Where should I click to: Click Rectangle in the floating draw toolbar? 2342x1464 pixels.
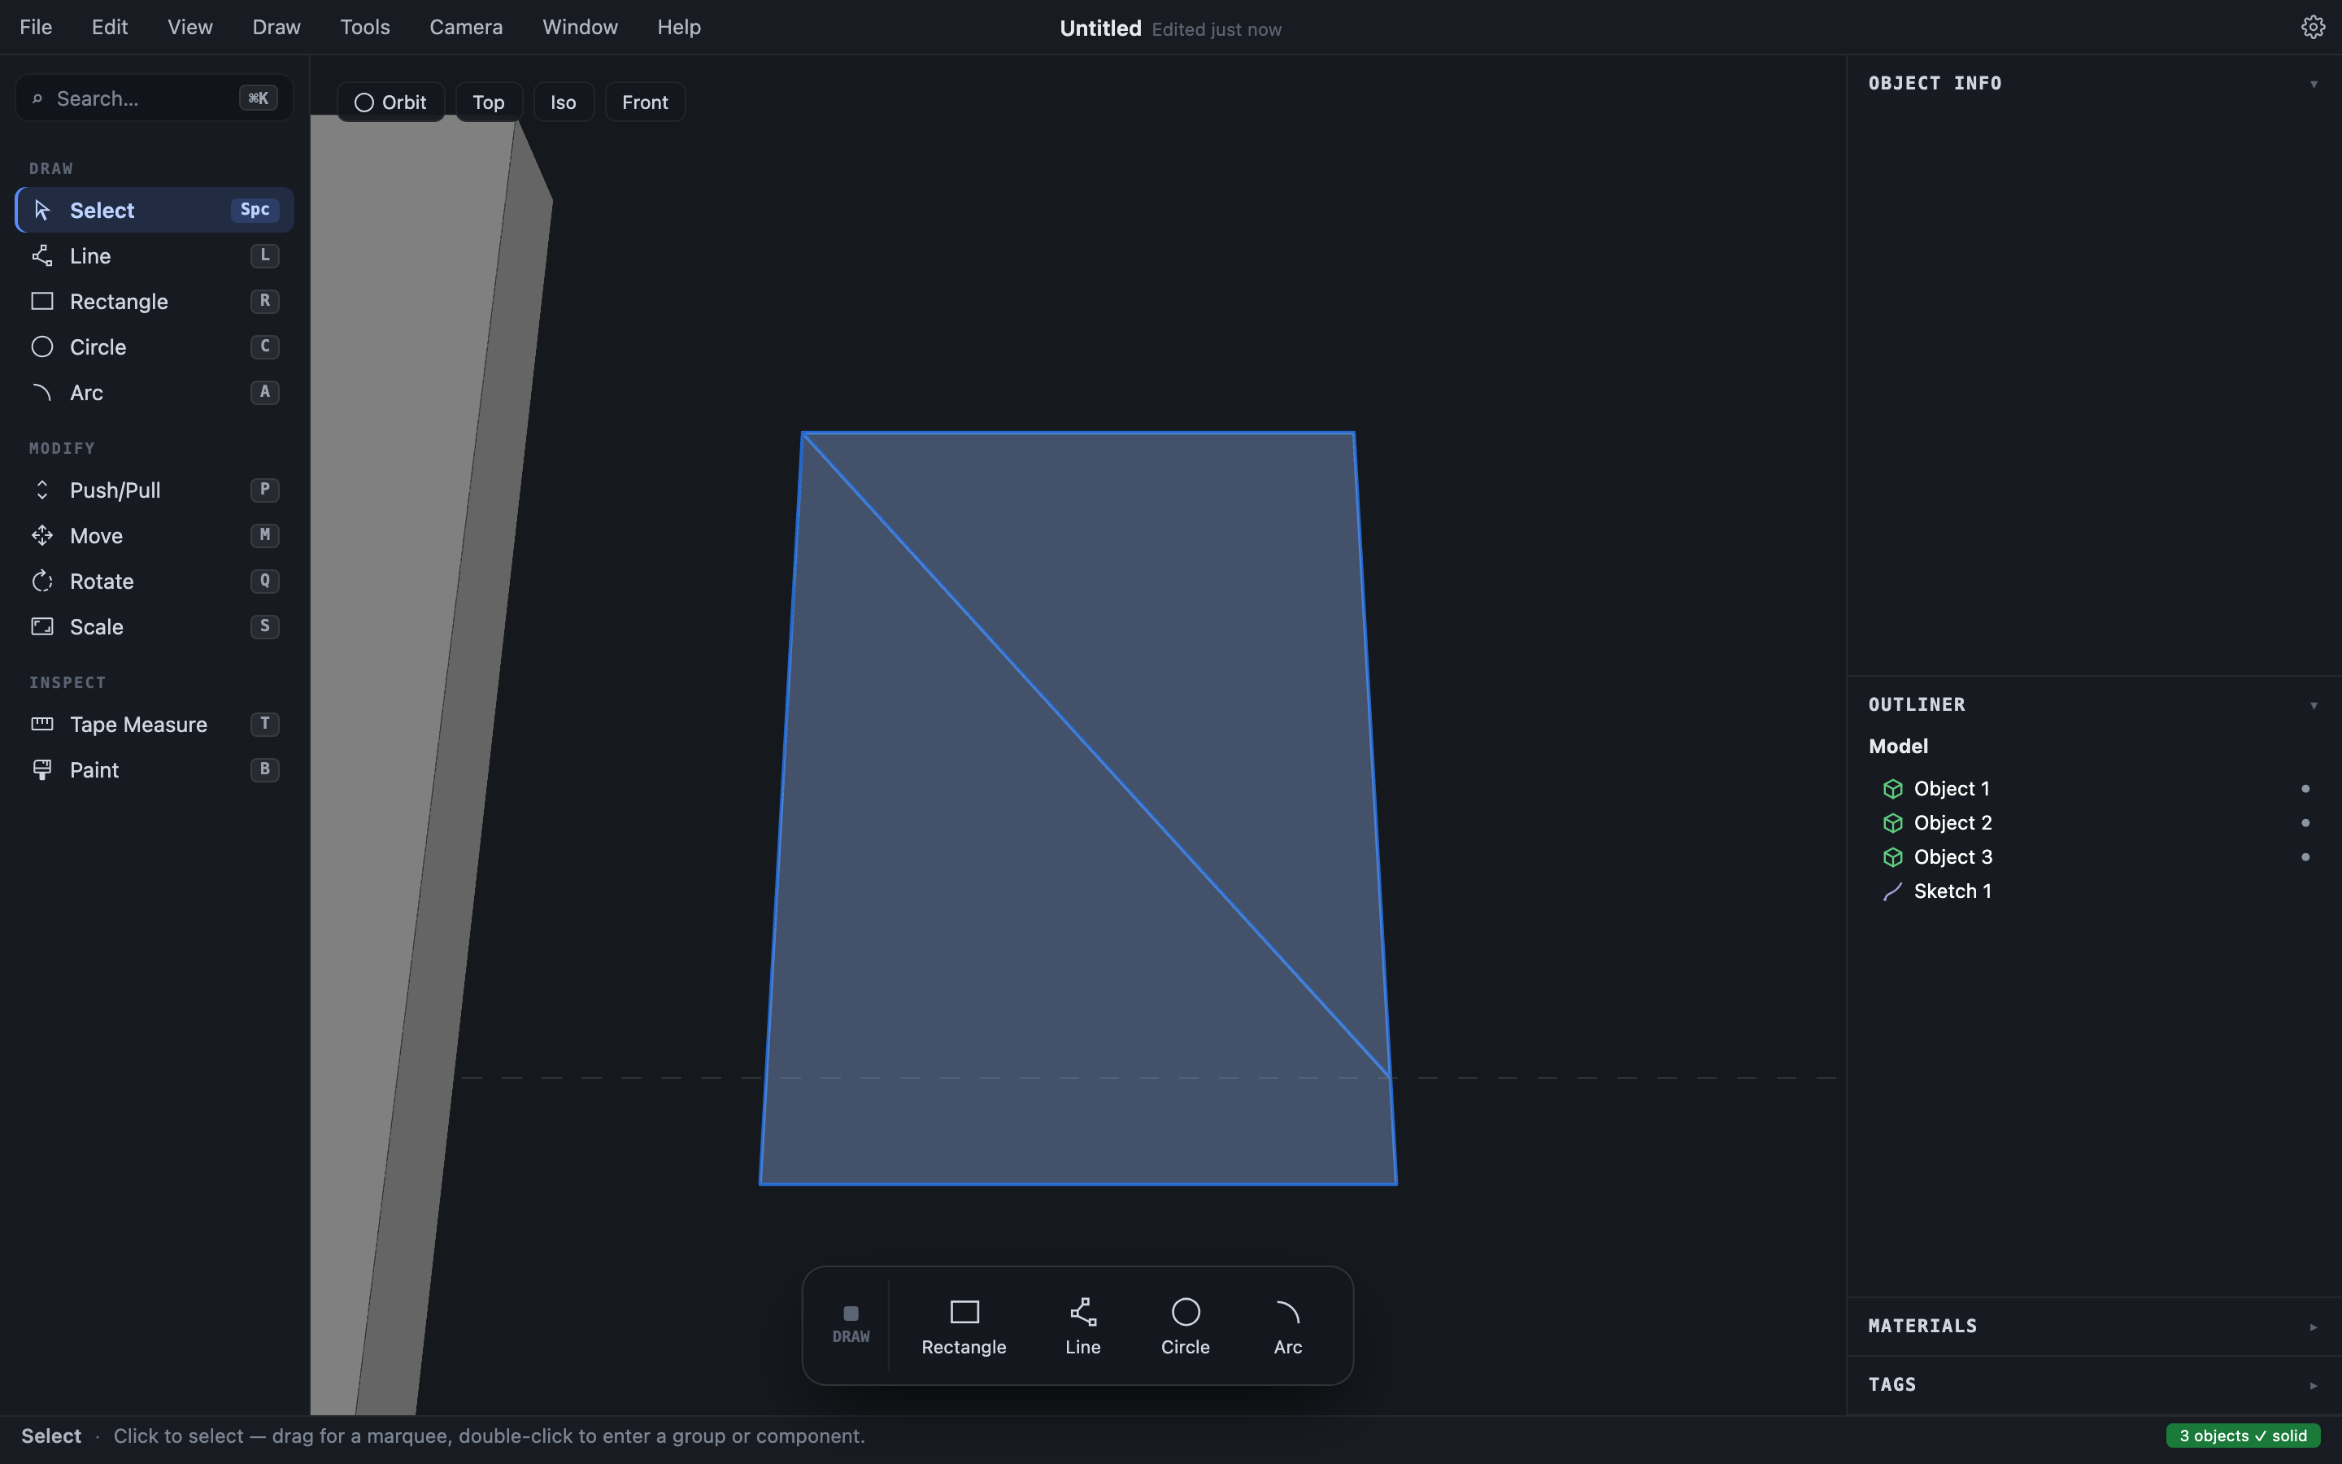point(963,1327)
